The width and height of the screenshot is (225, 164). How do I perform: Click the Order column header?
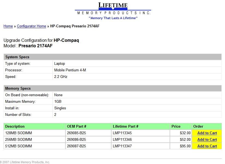[x=207, y=126]
